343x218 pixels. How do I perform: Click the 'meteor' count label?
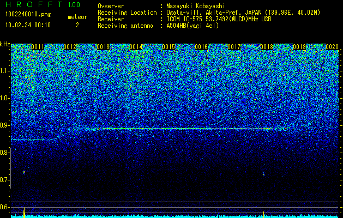[x=77, y=17]
